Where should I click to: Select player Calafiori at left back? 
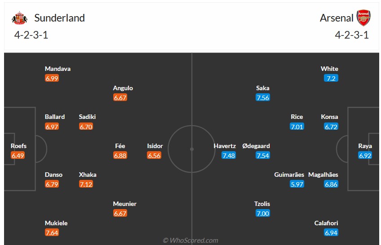[326, 223]
